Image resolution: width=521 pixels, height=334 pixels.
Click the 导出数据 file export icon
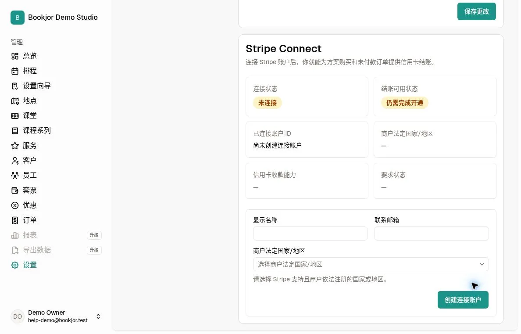[15, 250]
